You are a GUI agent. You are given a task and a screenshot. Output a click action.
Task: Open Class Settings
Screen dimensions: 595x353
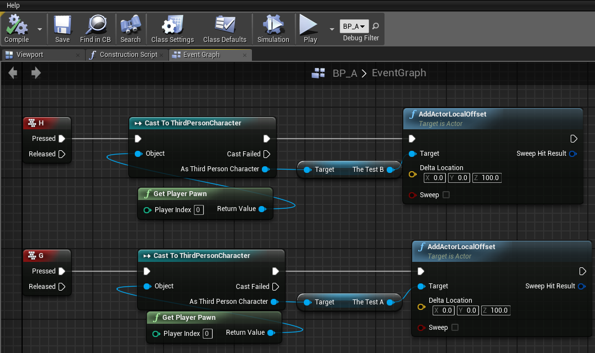tap(173, 29)
